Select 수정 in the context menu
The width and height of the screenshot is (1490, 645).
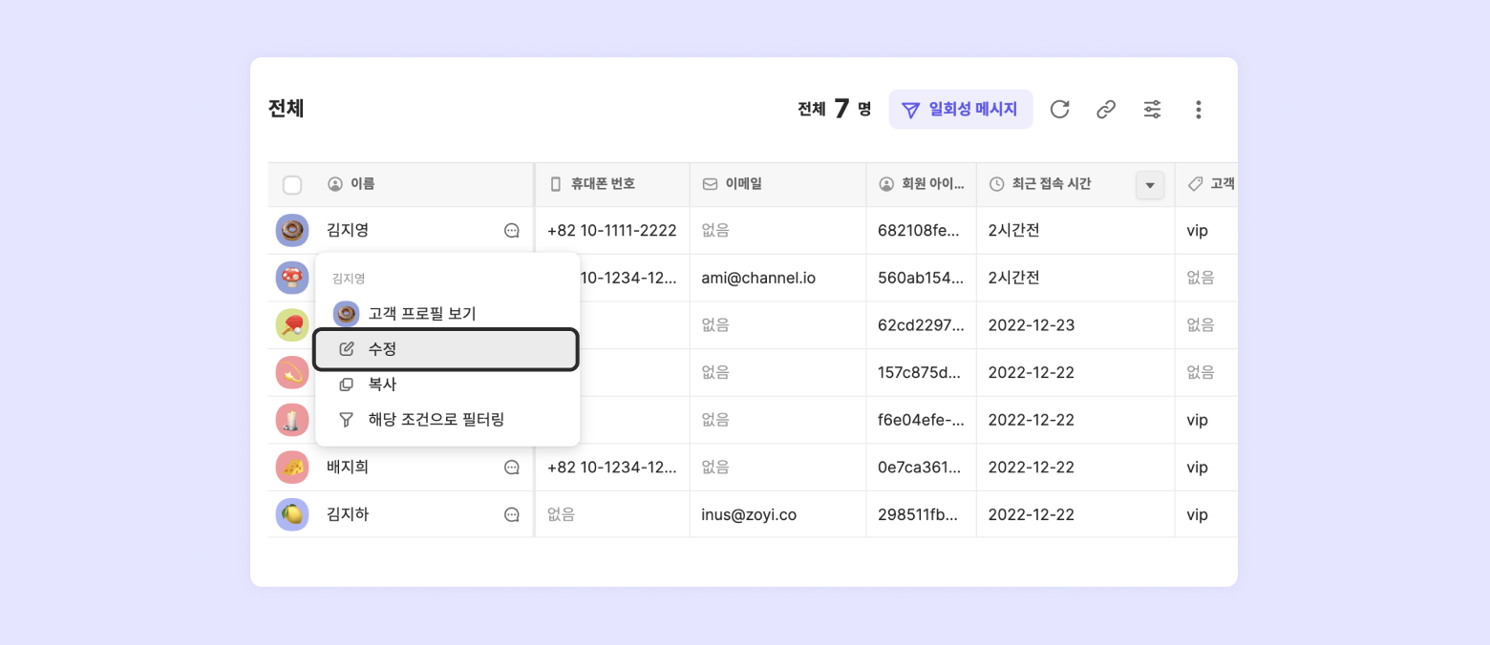446,349
